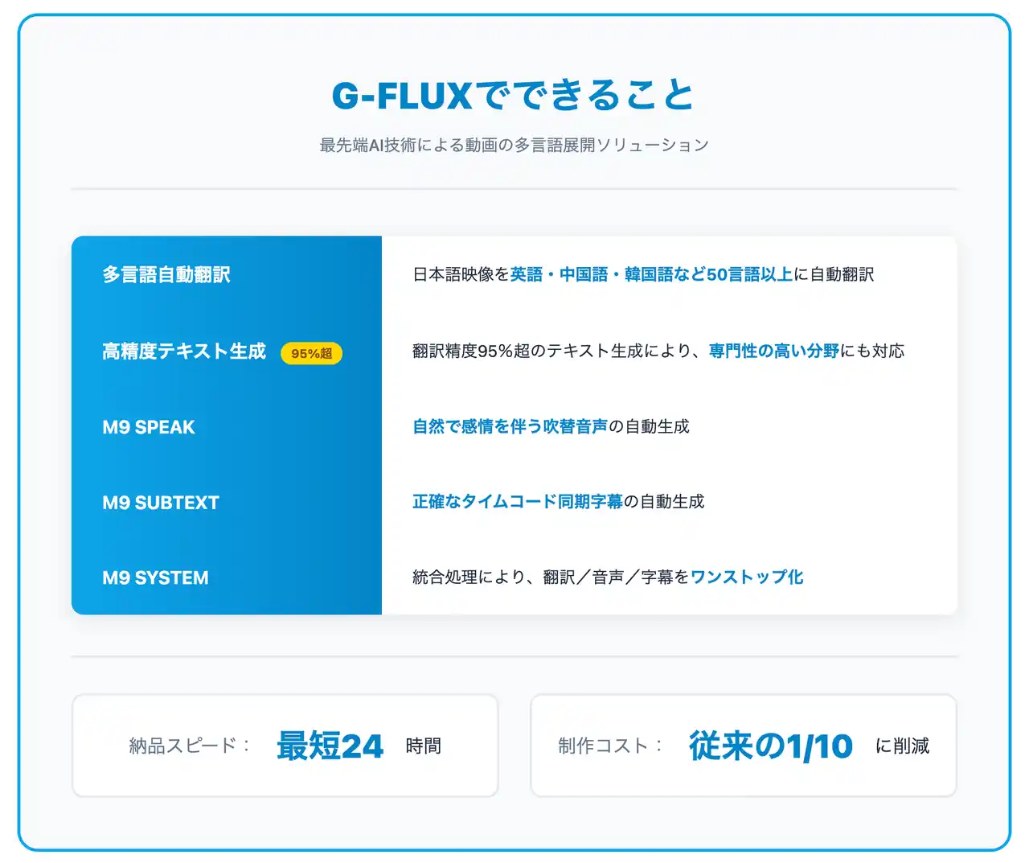Click the 納品スピード label
Screen dimensions: 1029x863
[189, 746]
